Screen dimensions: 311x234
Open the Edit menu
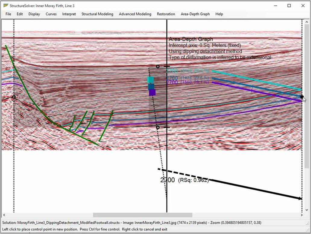[20, 14]
